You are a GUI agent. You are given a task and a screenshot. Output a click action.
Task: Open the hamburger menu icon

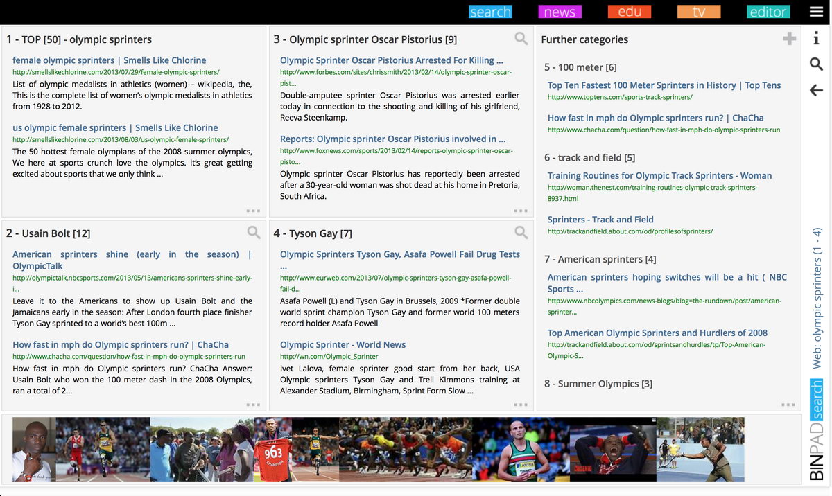816,12
